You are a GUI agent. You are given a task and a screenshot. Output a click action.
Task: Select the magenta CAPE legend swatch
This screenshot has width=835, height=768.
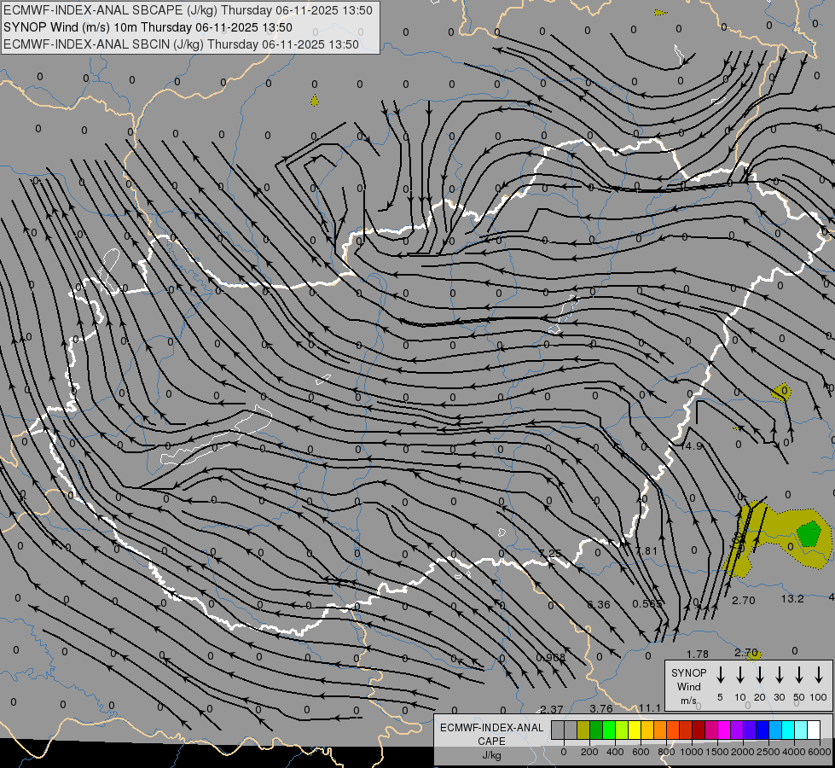(x=724, y=730)
